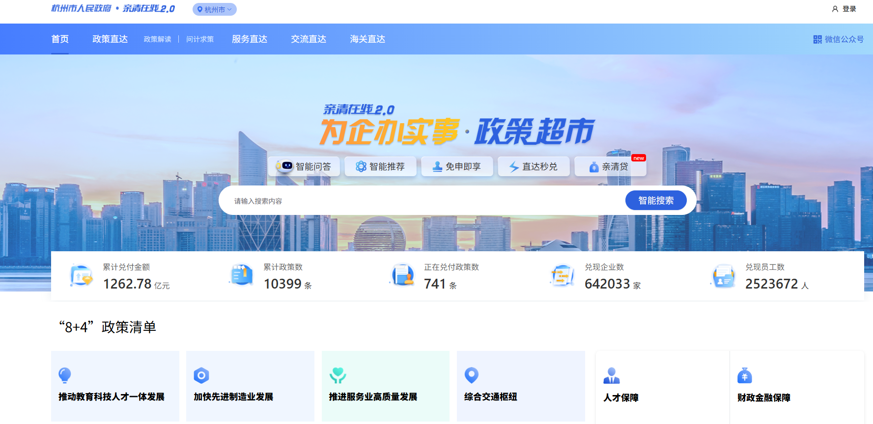Go to the 海关直达 navigation item
The width and height of the screenshot is (873, 424).
pyautogui.click(x=367, y=39)
